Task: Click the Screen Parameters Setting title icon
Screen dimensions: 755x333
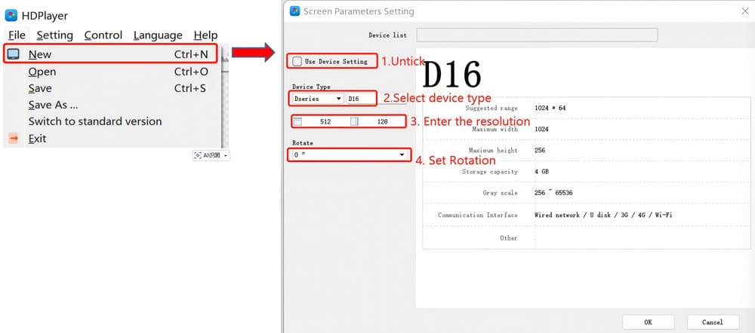Action: 294,11
